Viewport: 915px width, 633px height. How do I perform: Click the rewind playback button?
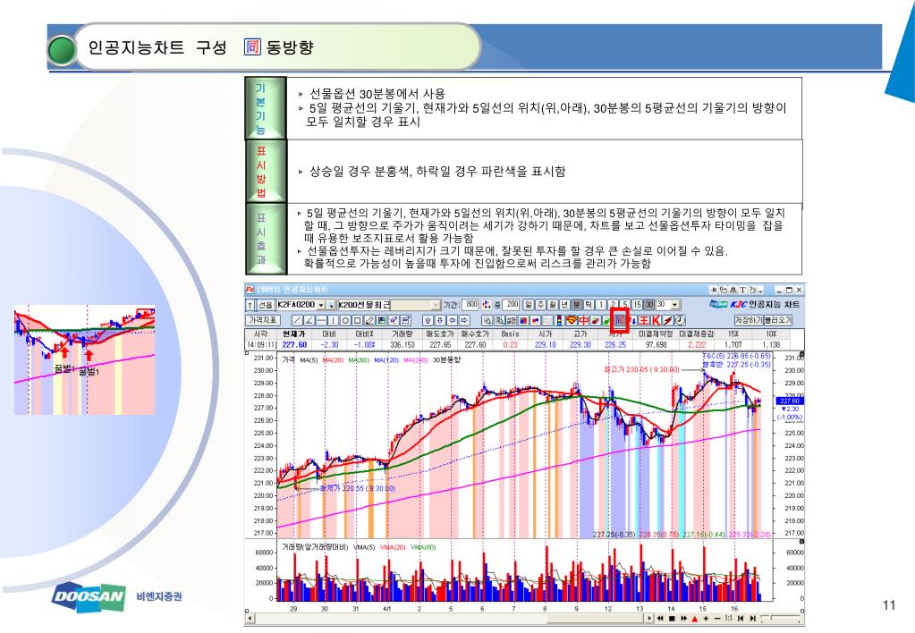coord(660,619)
